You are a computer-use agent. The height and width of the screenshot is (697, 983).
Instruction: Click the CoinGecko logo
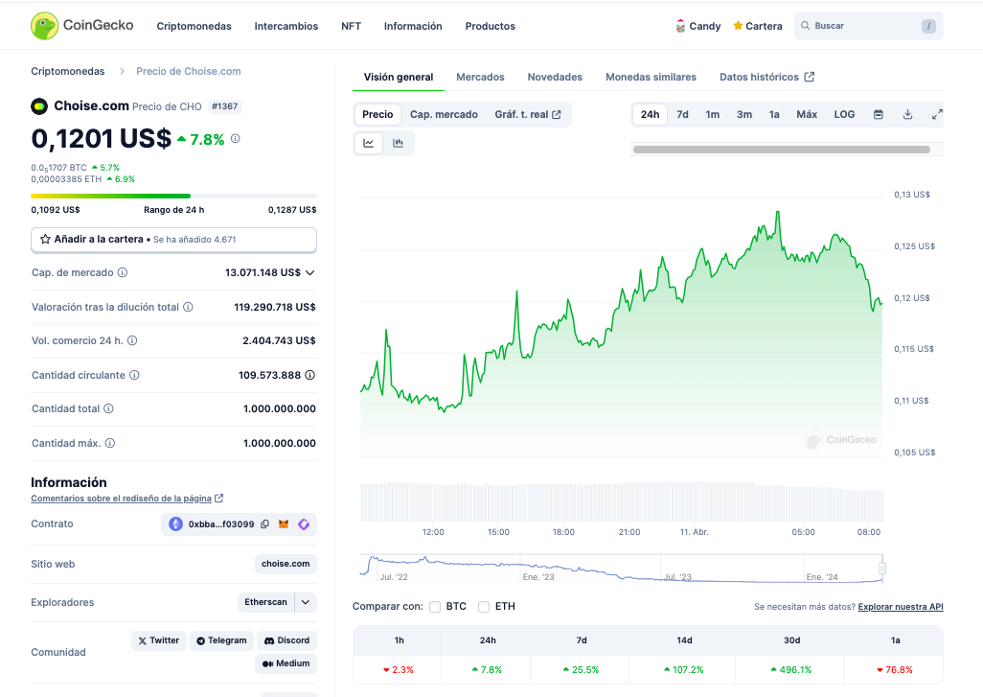pos(82,26)
